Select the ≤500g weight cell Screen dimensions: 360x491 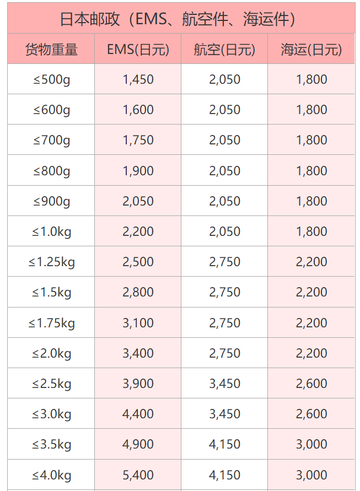tap(51, 79)
